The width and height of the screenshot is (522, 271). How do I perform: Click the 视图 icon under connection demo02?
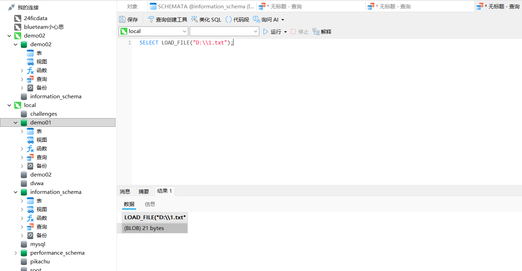[x=30, y=61]
